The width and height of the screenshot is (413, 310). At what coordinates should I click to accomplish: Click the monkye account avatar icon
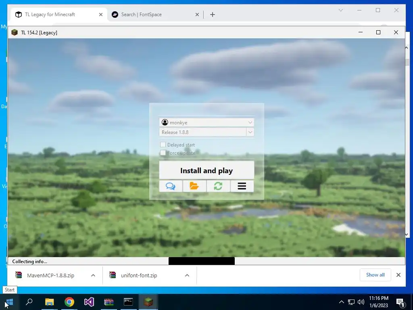[x=165, y=122]
